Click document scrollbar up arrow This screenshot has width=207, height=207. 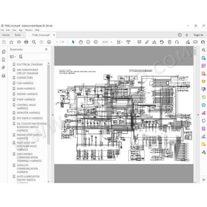(195, 48)
